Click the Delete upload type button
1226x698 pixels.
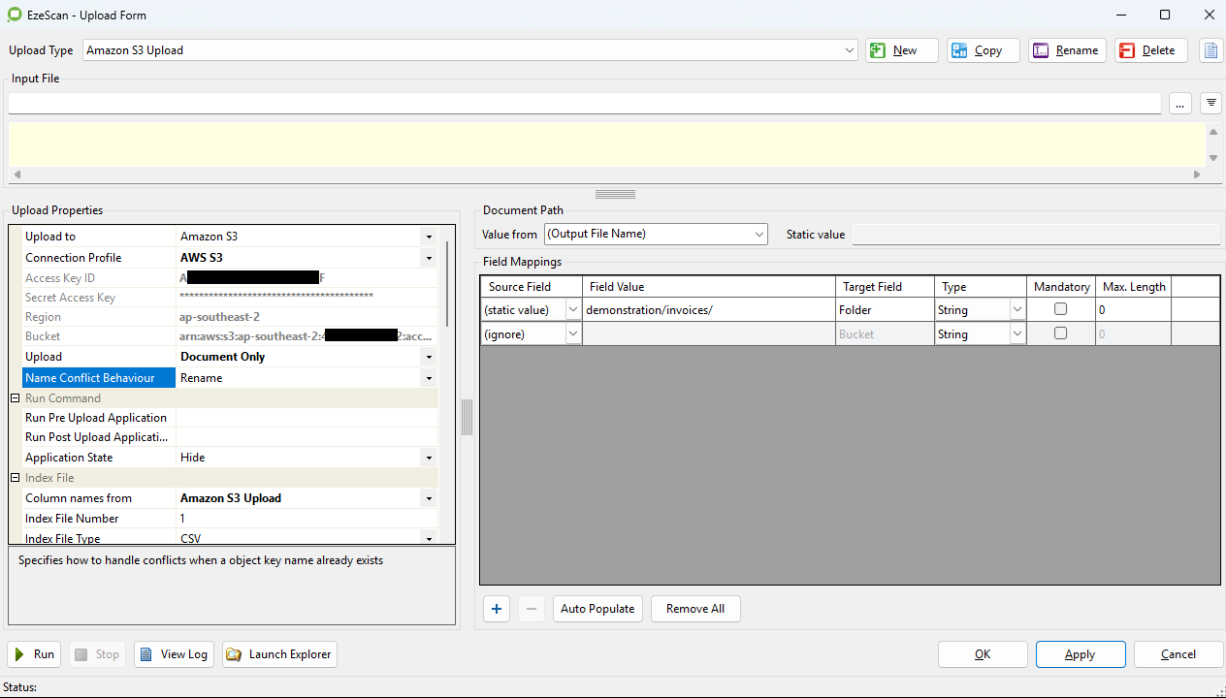coord(1150,50)
